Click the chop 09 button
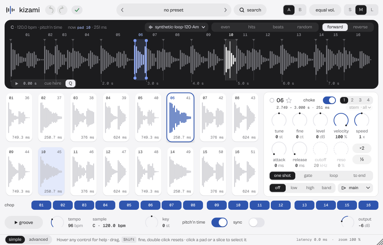Image resolution: width=383 pixels, height=245 pixels. point(217,205)
